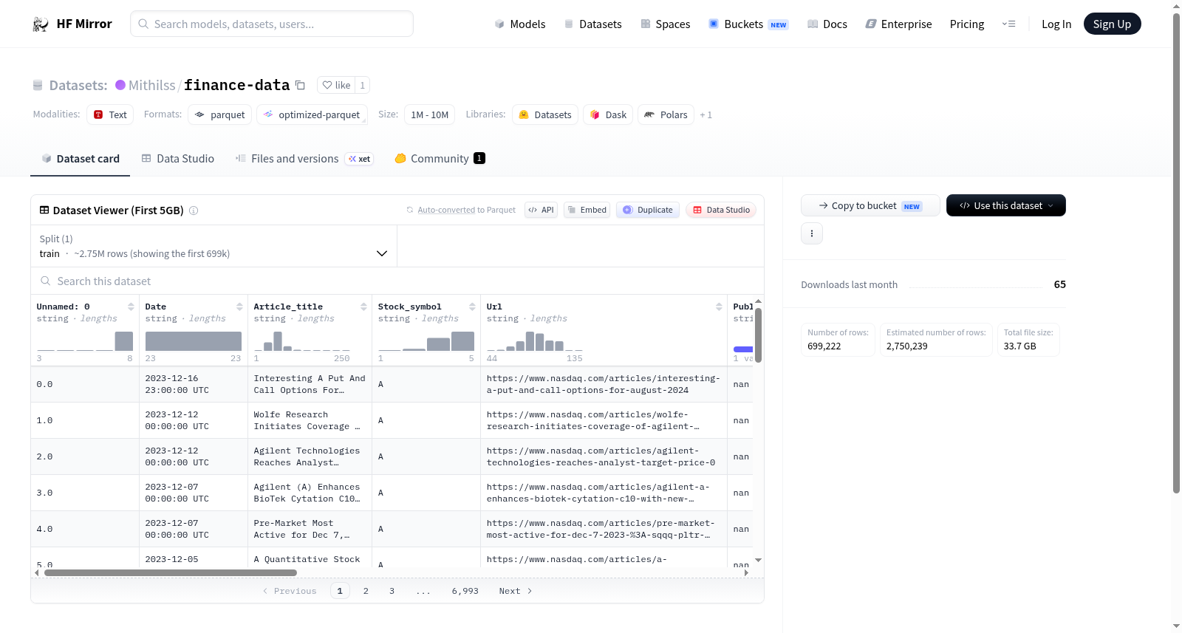This screenshot has height=633, width=1182.
Task: Click the 2023-12-16 date cell
Action: coord(194,384)
